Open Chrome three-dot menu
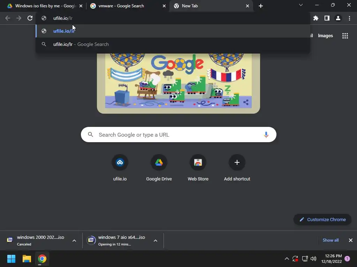 (x=349, y=18)
